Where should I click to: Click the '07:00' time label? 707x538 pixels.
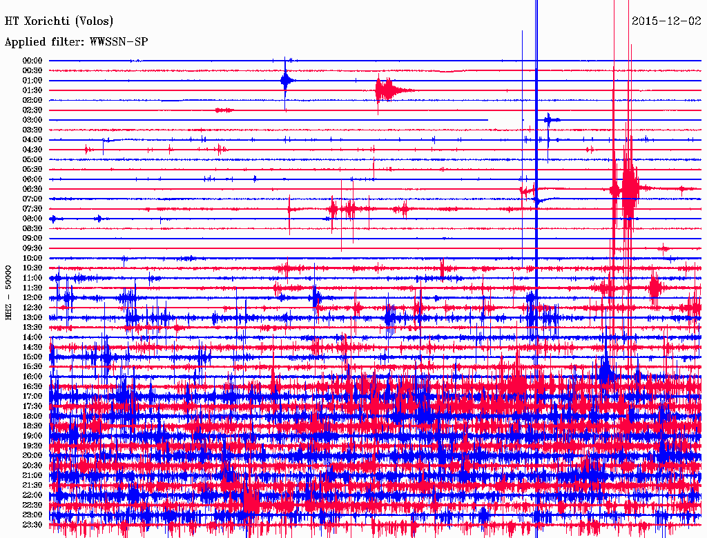pos(32,199)
